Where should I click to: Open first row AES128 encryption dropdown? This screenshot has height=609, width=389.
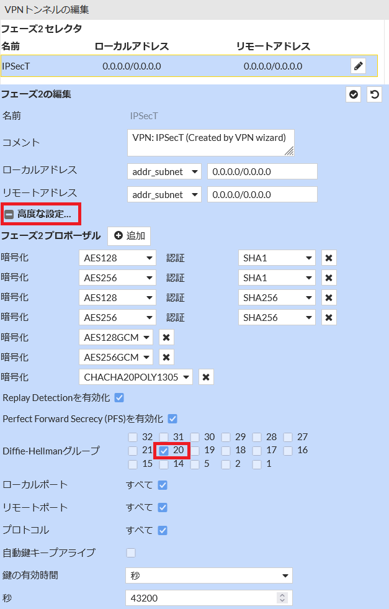(x=117, y=258)
